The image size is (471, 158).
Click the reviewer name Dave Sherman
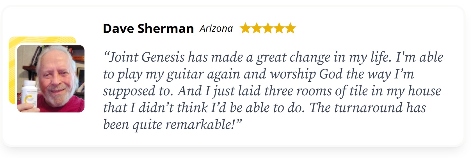(x=148, y=29)
